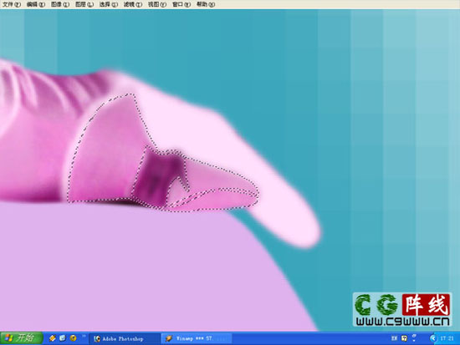Click the 开始 Start button
Image resolution: width=460 pixels, height=345 pixels.
click(x=21, y=338)
